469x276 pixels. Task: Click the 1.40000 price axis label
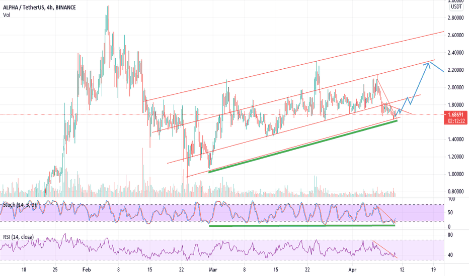[455, 140]
